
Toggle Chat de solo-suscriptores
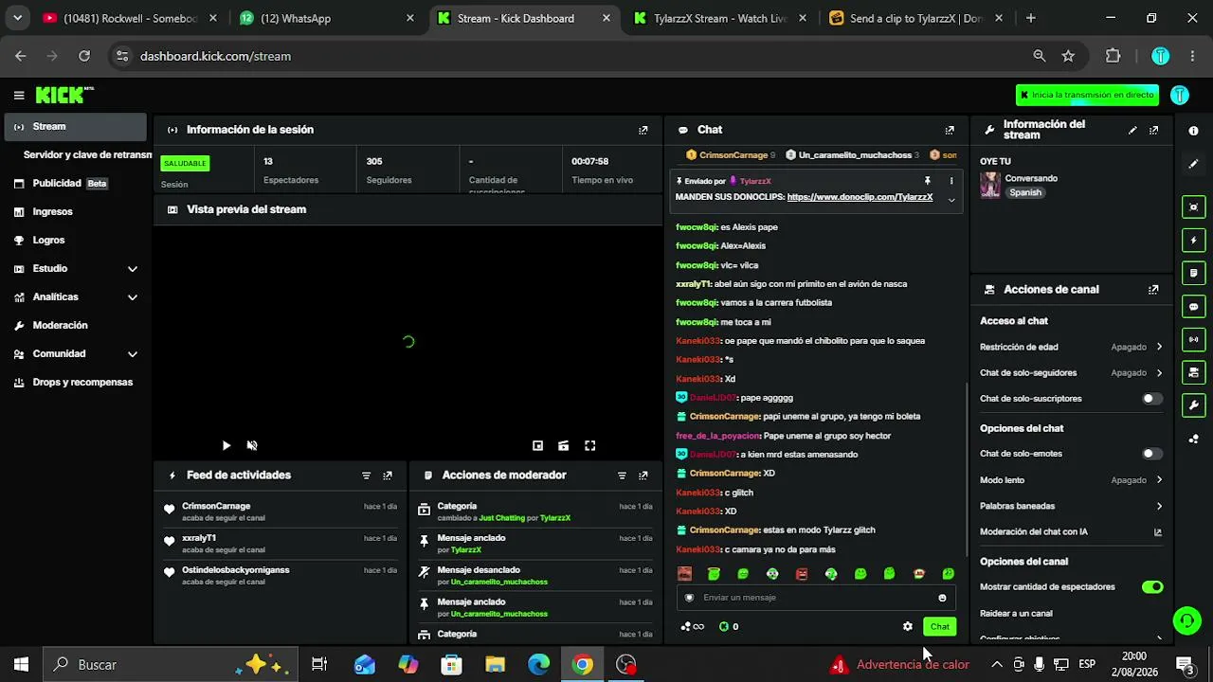[1151, 399]
